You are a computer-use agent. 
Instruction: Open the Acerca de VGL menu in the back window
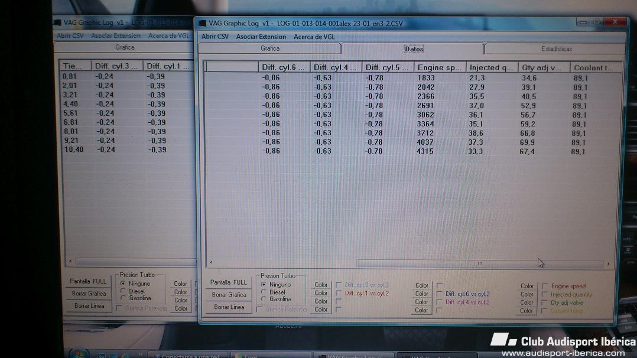click(168, 36)
